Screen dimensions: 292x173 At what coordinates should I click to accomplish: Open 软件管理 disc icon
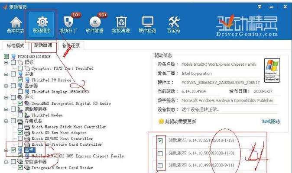(x=95, y=22)
